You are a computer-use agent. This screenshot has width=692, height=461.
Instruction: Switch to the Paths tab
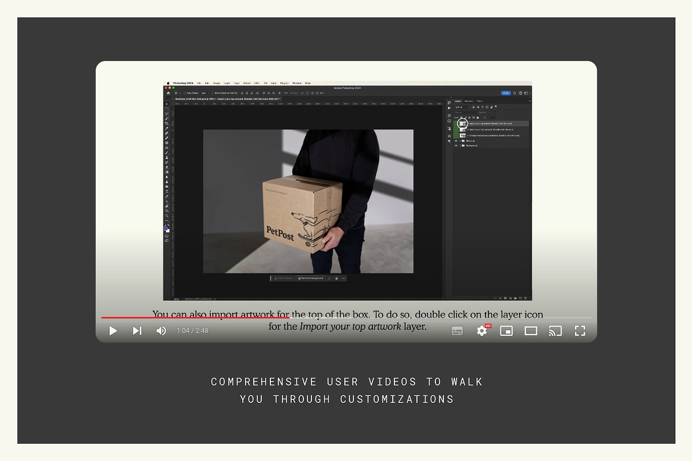pyautogui.click(x=479, y=101)
